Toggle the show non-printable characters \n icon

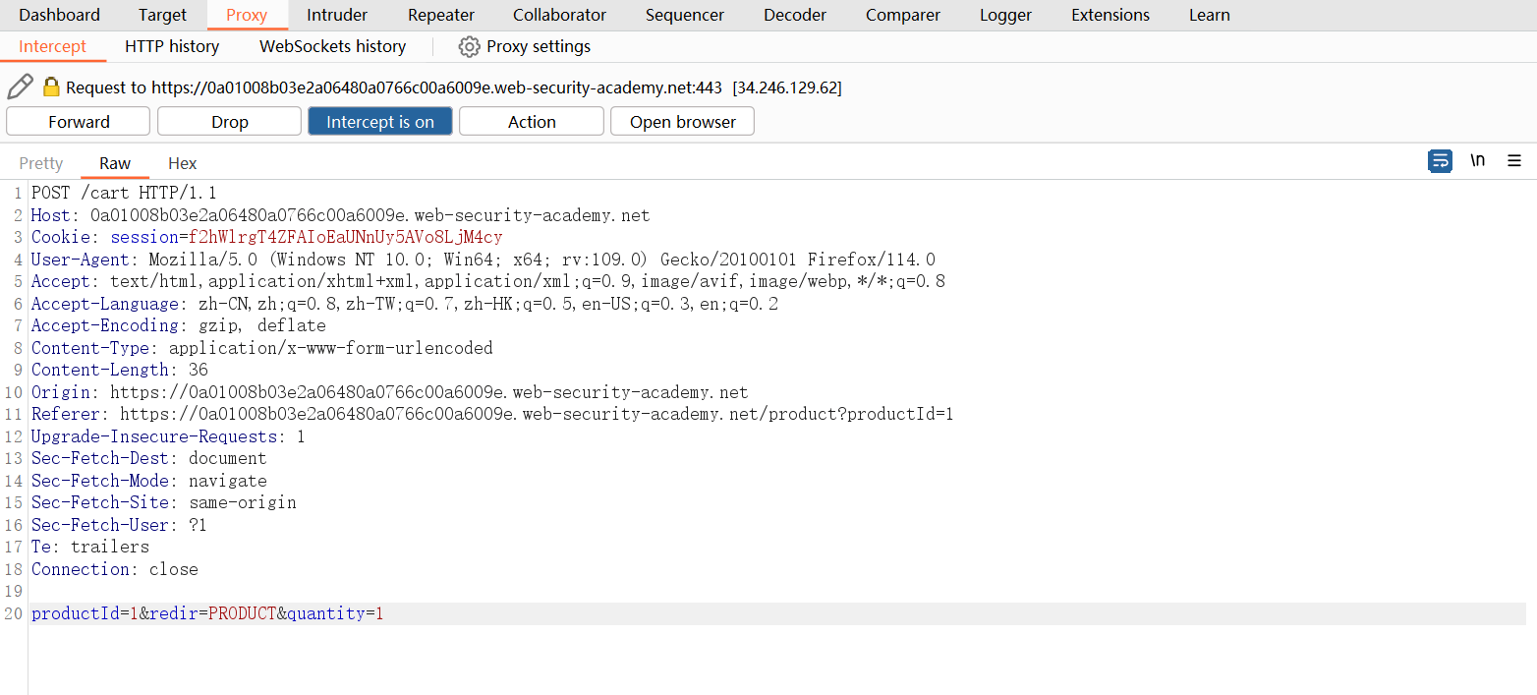click(x=1477, y=161)
